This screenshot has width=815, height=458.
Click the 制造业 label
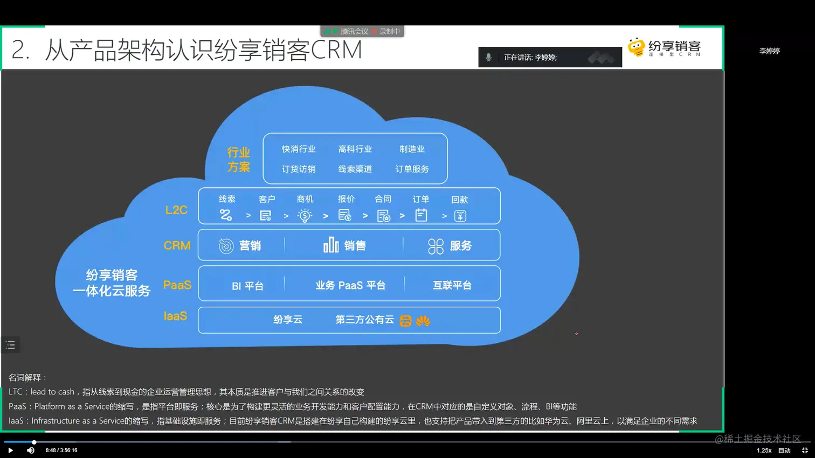click(412, 149)
